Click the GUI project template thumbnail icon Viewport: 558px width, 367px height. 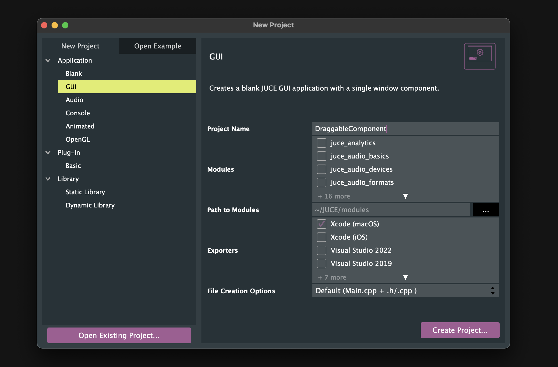480,56
